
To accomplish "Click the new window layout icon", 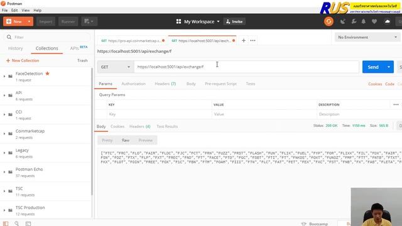I will pos(89,21).
